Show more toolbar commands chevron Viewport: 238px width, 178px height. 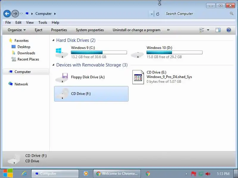(168, 30)
